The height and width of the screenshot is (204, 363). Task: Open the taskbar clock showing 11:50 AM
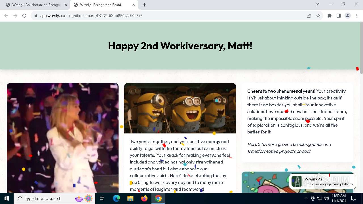click(339, 198)
